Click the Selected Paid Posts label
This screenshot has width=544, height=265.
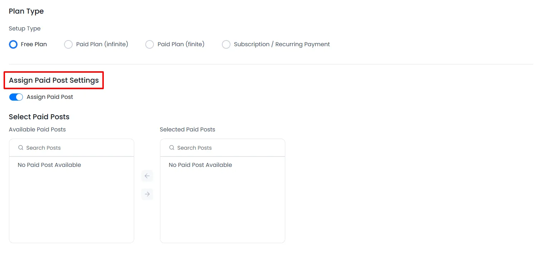(x=187, y=129)
